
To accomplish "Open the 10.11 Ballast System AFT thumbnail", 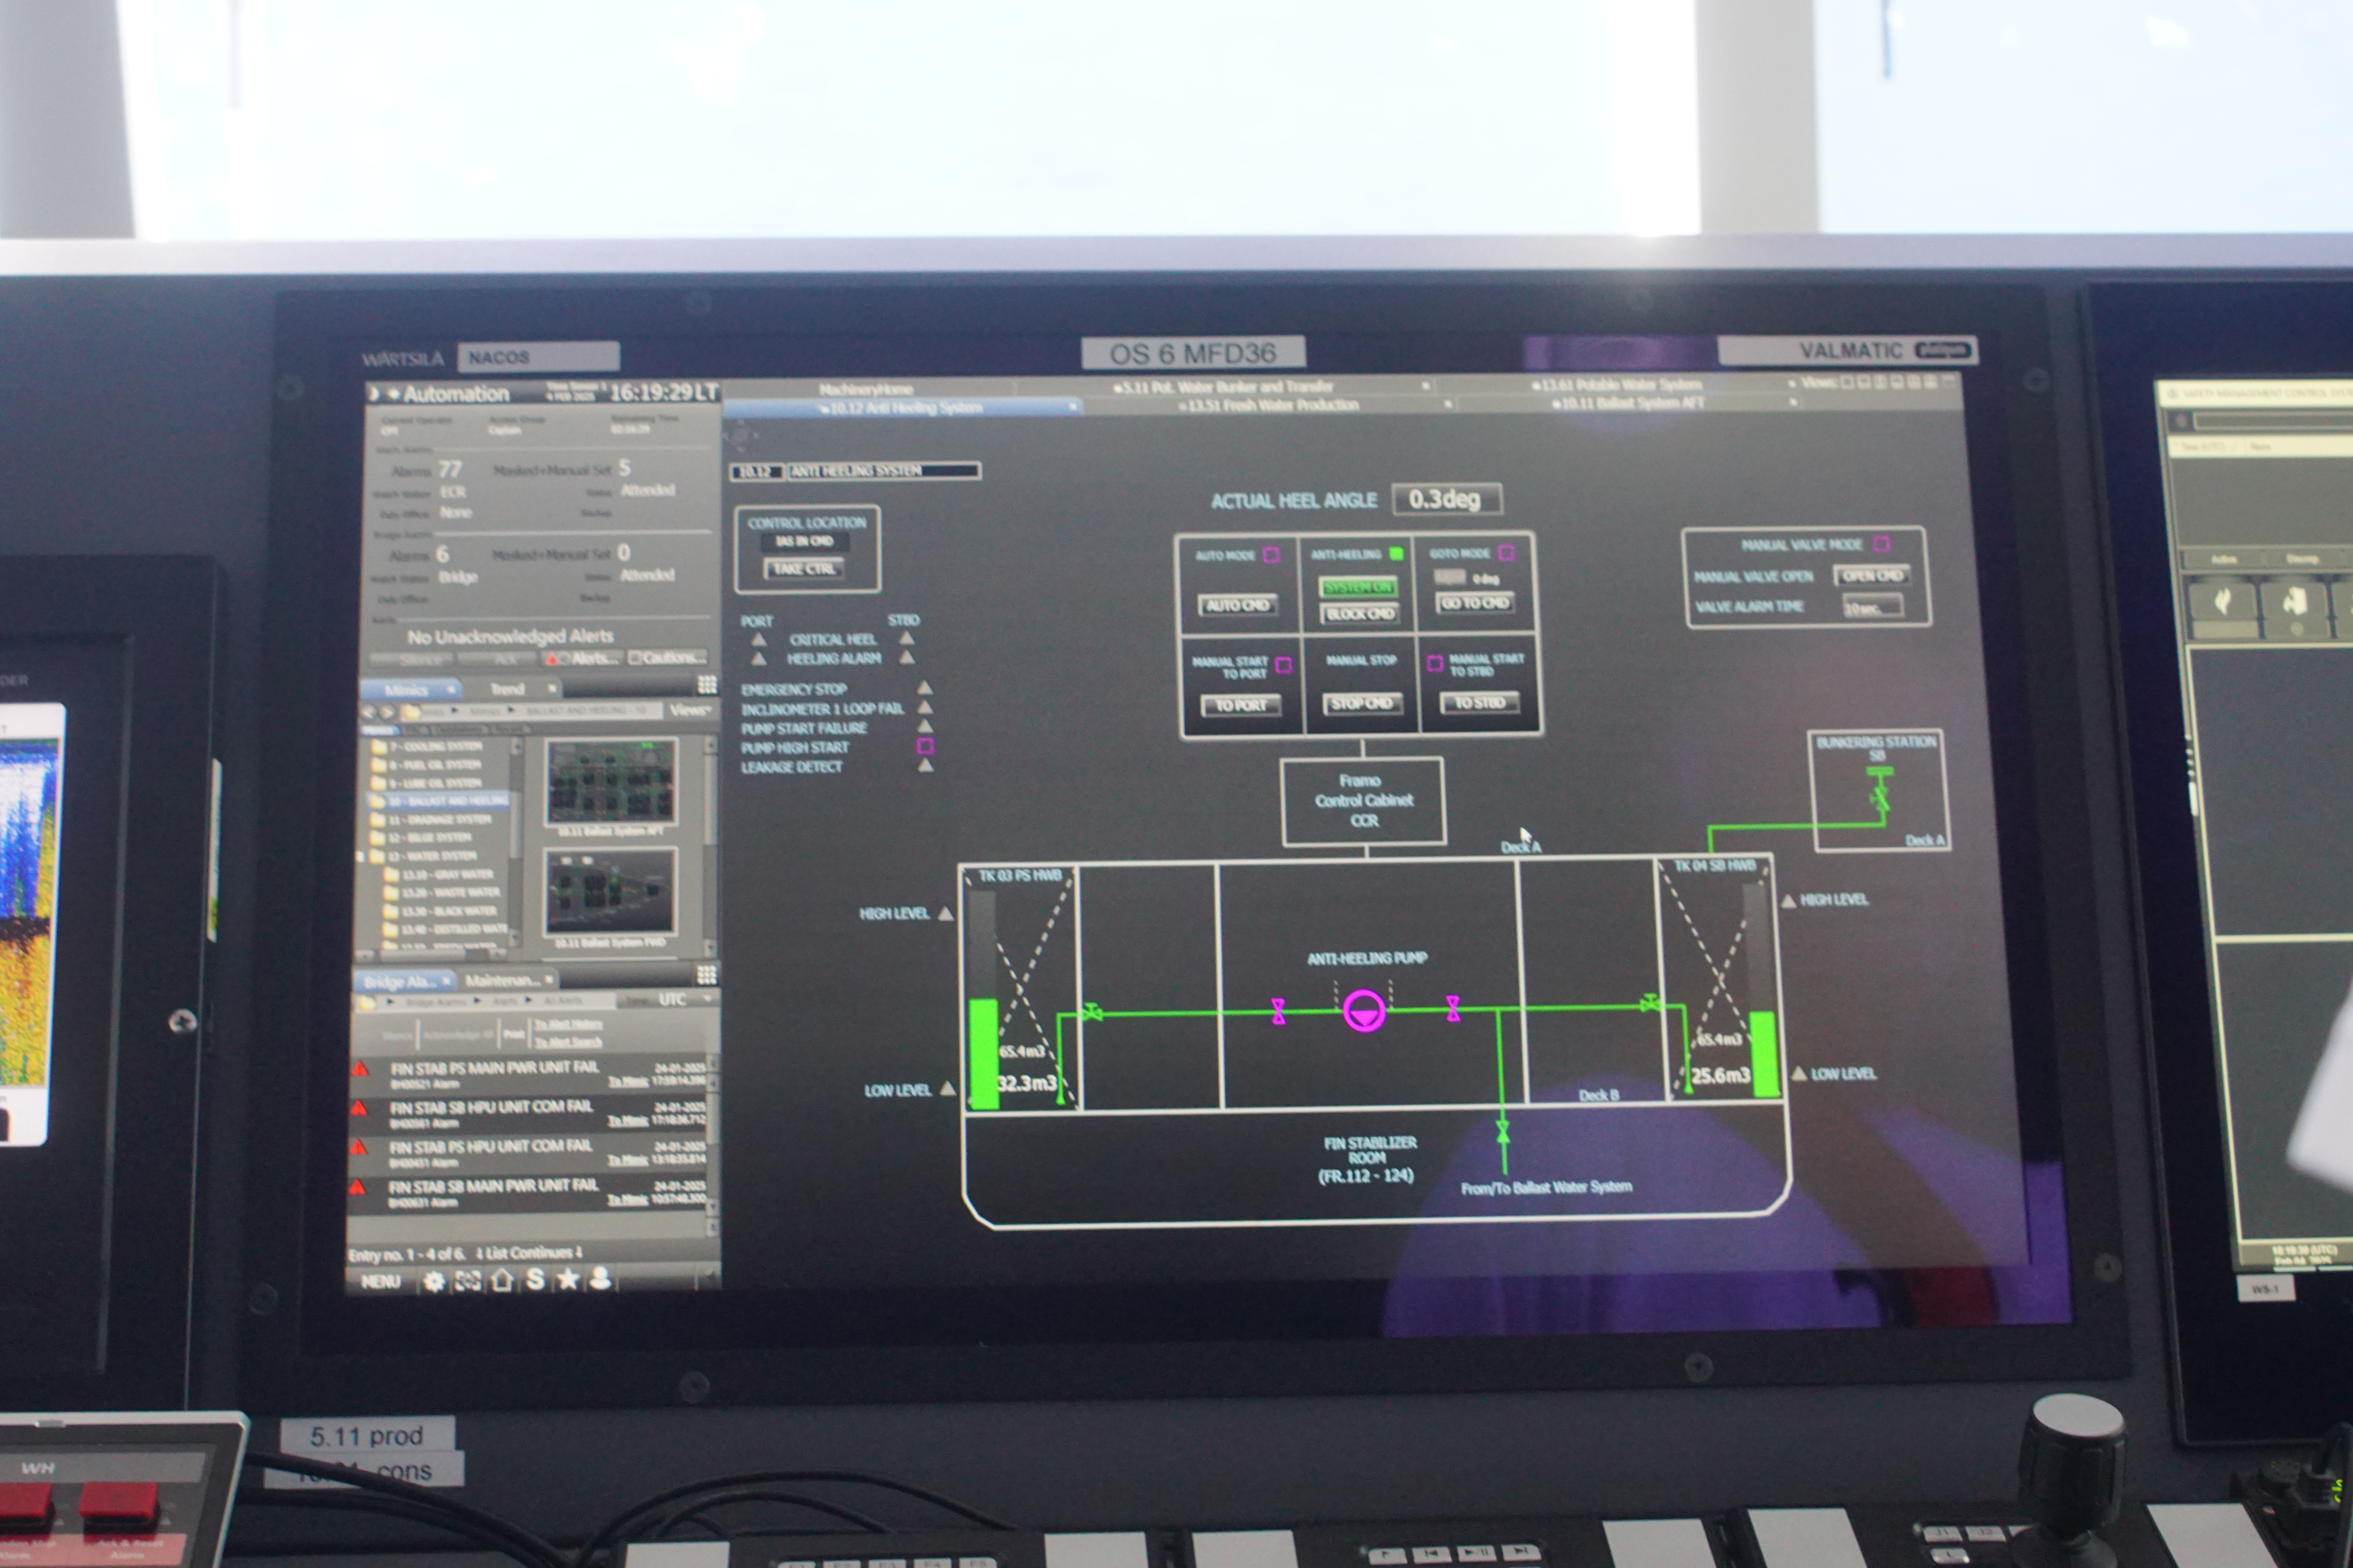I will point(611,782).
